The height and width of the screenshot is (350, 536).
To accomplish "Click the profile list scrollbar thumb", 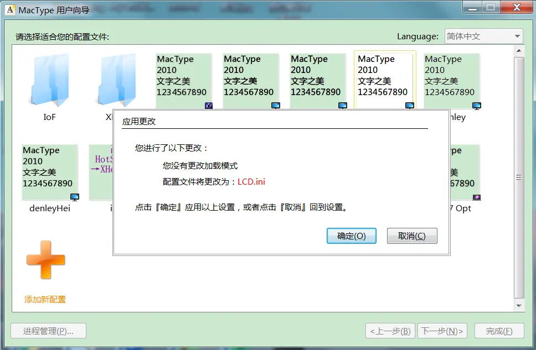I will point(519,177).
